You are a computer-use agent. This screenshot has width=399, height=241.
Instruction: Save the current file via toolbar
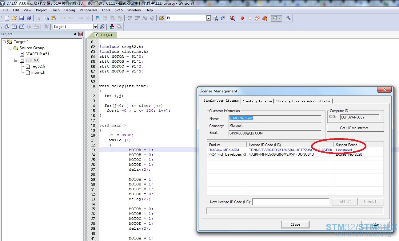22,18
